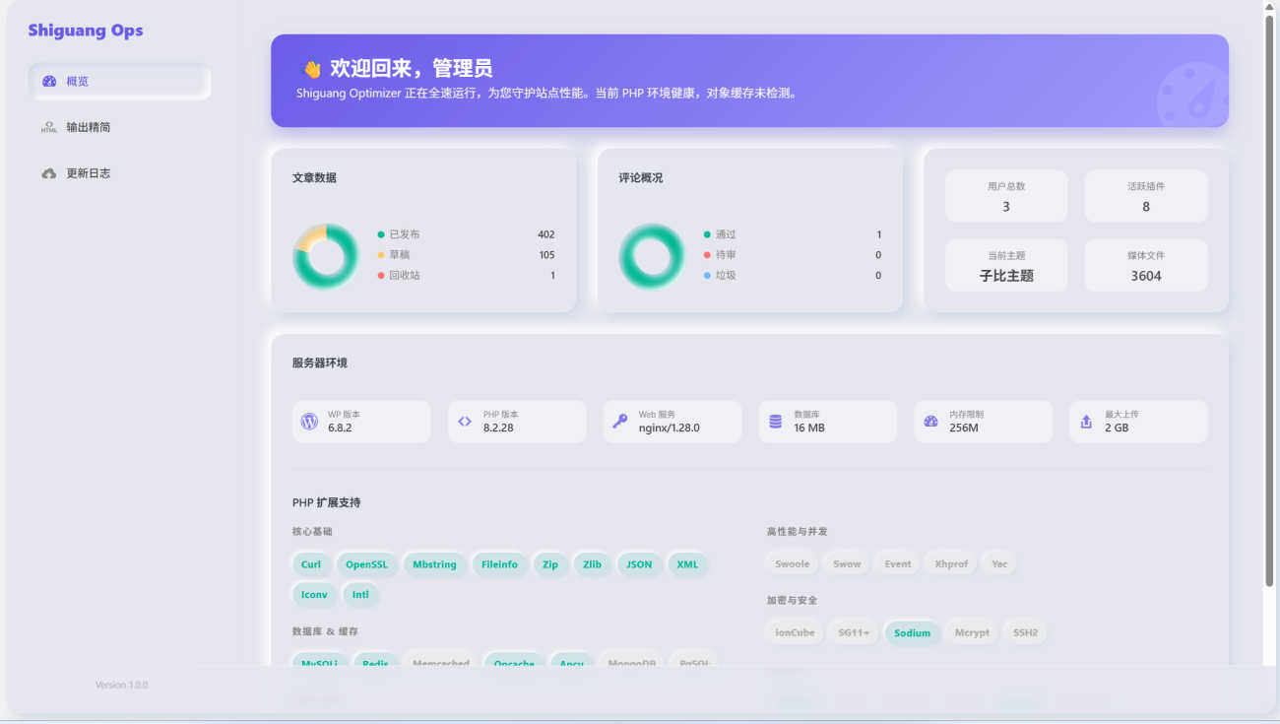Go to the 输出精简 sidebar page
The image size is (1280, 724).
pos(89,127)
